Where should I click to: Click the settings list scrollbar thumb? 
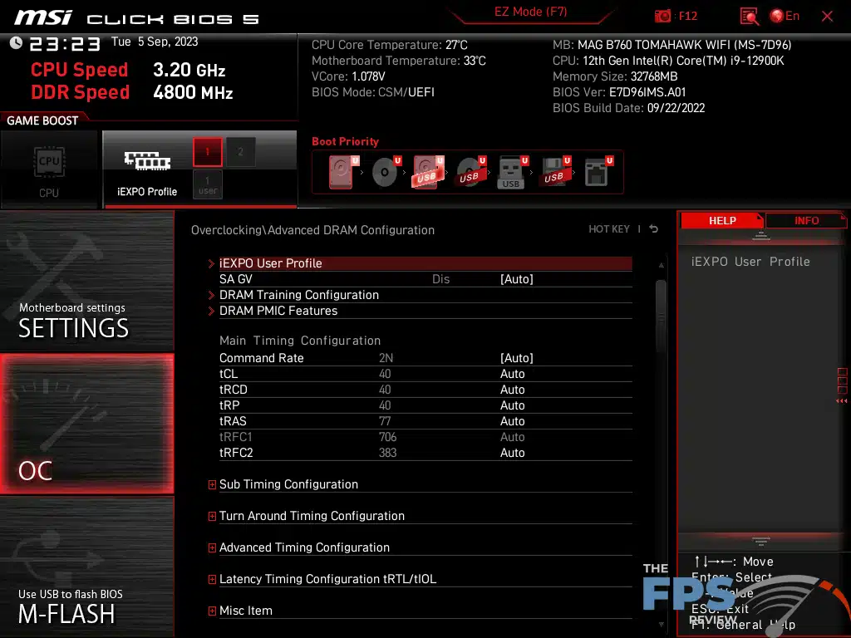tap(661, 316)
